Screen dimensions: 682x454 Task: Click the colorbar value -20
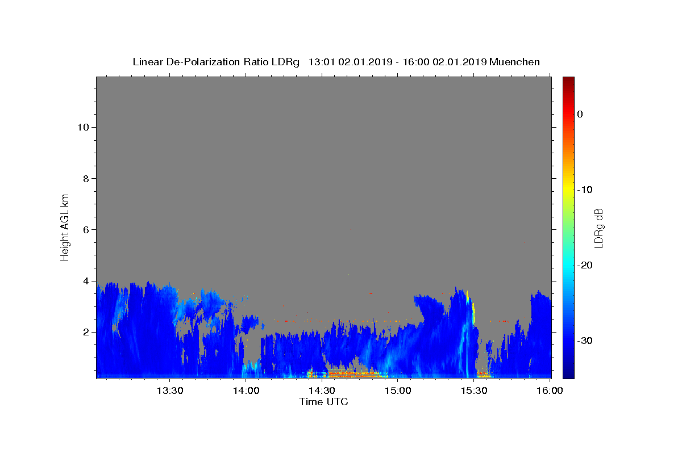[585, 265]
